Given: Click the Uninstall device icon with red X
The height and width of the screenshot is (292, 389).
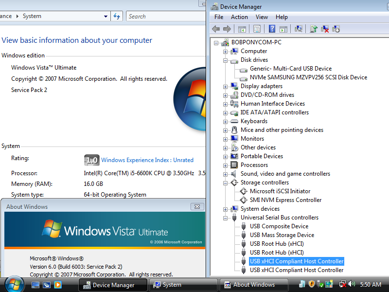Looking at the screenshot, I should 325,29.
